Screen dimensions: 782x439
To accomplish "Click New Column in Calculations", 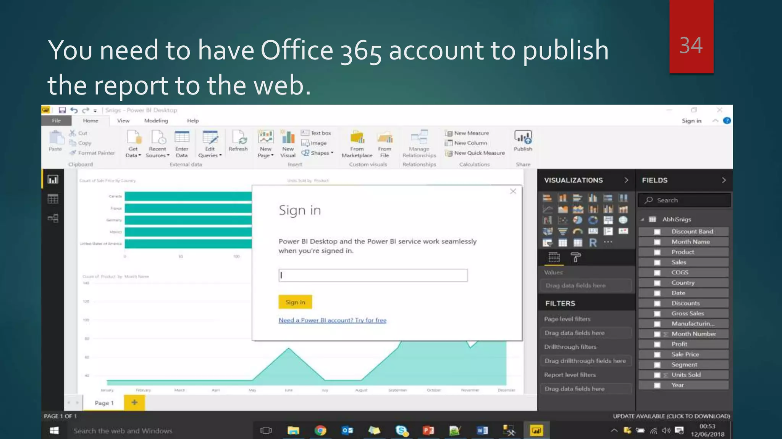I will (466, 143).
